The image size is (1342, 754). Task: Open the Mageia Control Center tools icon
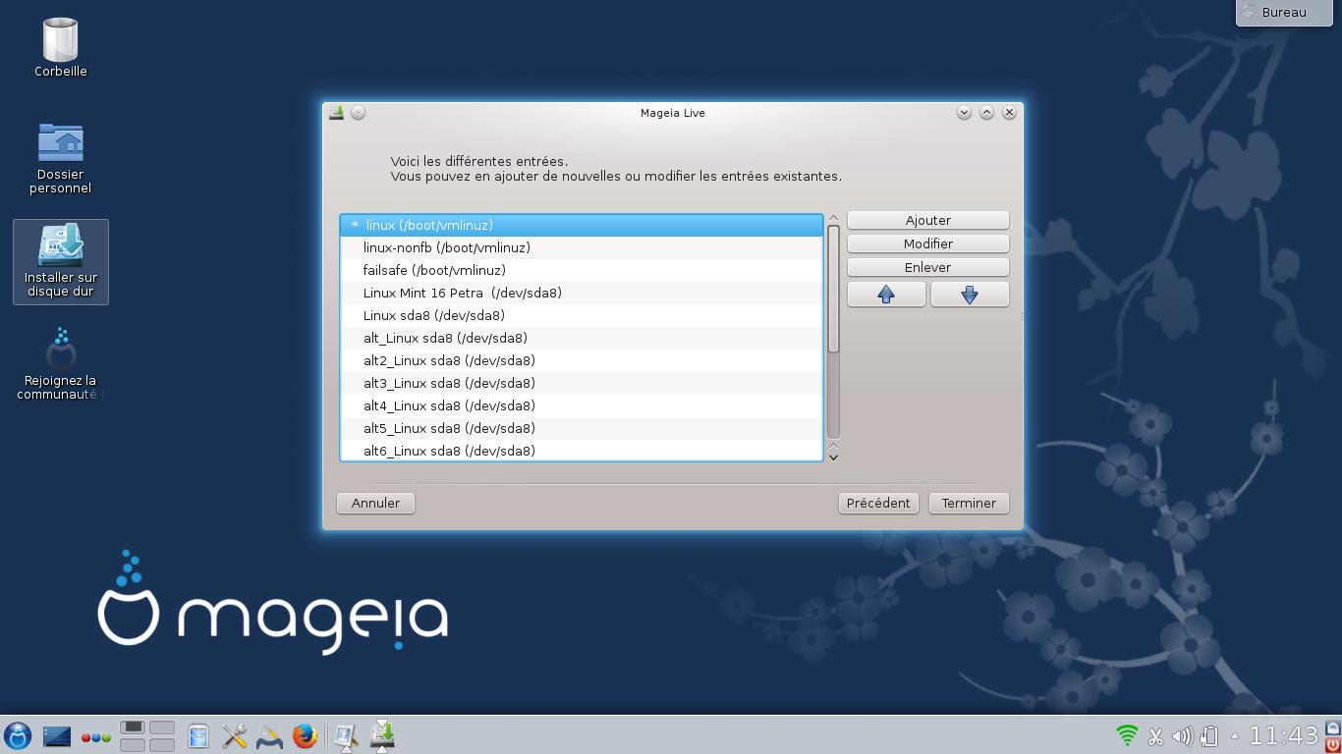(x=234, y=736)
